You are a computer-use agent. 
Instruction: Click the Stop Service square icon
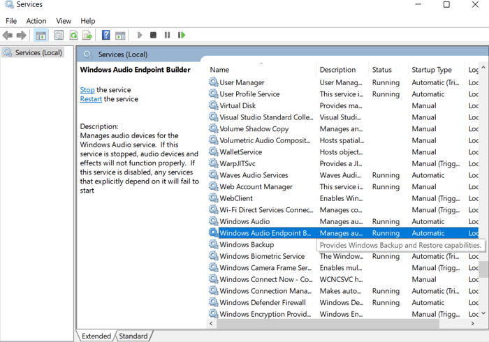pos(153,35)
